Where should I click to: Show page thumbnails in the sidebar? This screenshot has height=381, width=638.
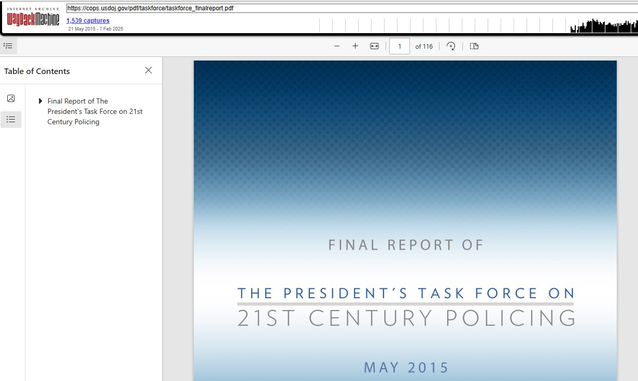pyautogui.click(x=11, y=98)
